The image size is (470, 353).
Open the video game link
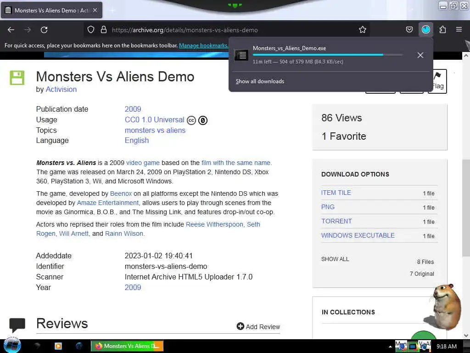pos(143,163)
